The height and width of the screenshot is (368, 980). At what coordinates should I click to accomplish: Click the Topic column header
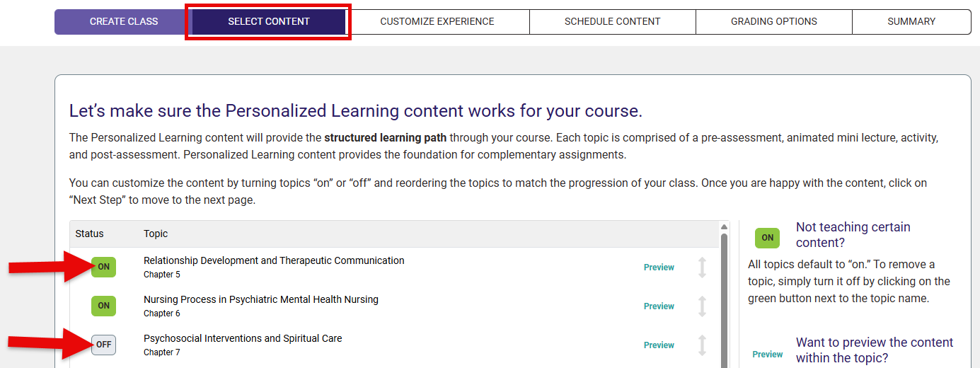click(x=156, y=234)
